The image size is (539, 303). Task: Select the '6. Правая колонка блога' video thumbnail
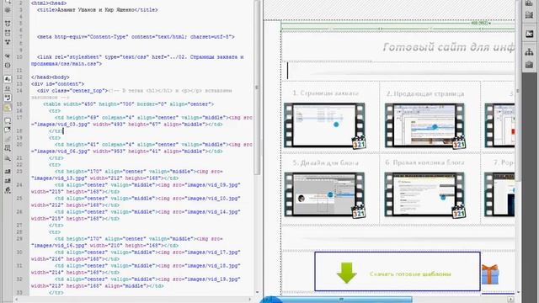pos(424,194)
